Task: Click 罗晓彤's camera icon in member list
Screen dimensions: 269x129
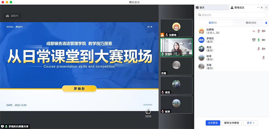Action: click(264, 40)
